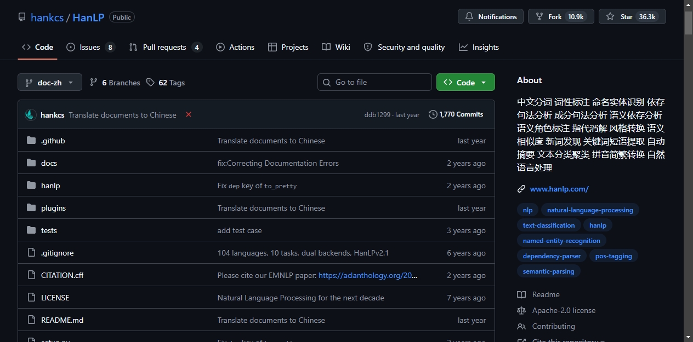Viewport: 693px width, 342px height.
Task: Open the Wiki tab
Action: [x=336, y=47]
